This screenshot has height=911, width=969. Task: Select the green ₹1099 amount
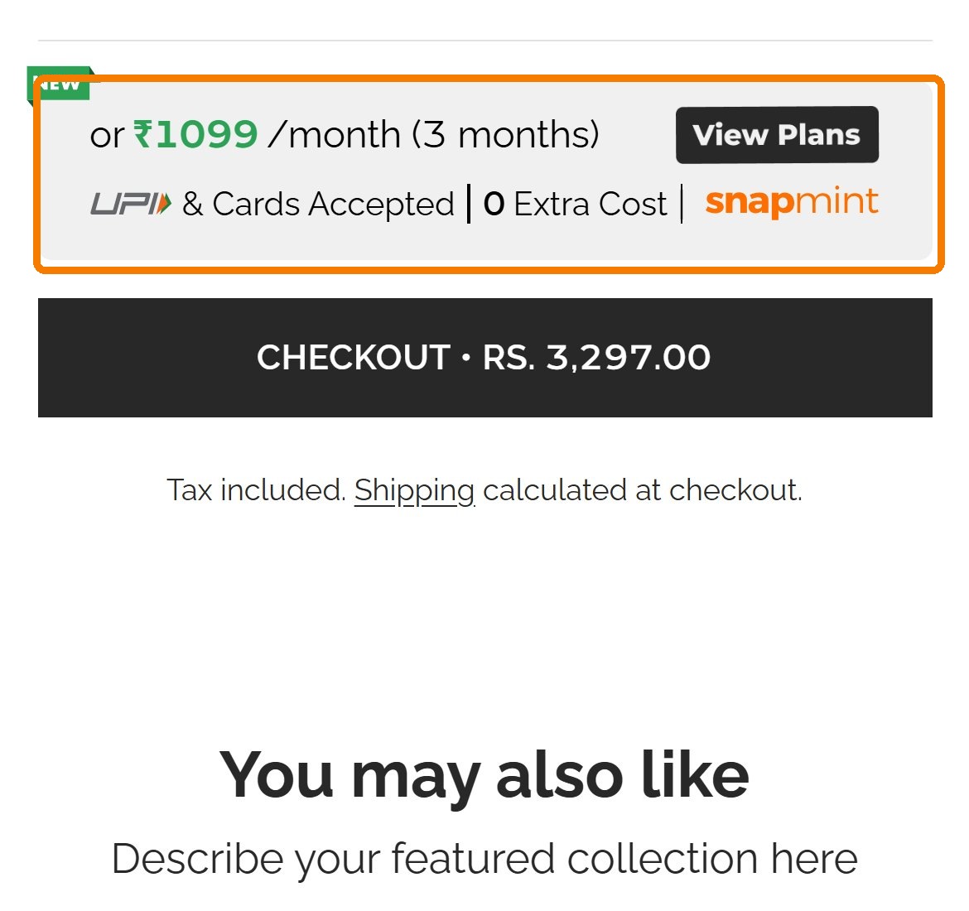pyautogui.click(x=195, y=134)
